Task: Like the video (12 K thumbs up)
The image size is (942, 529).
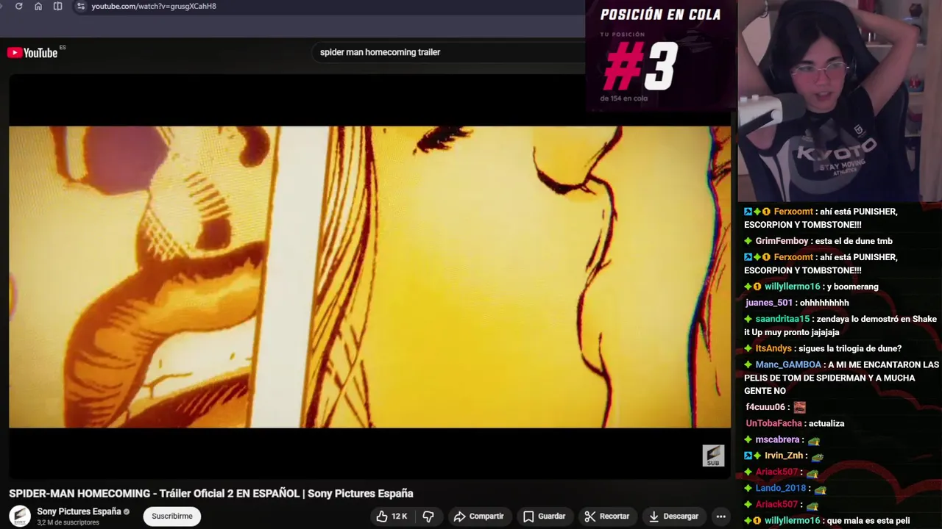Action: [x=392, y=517]
